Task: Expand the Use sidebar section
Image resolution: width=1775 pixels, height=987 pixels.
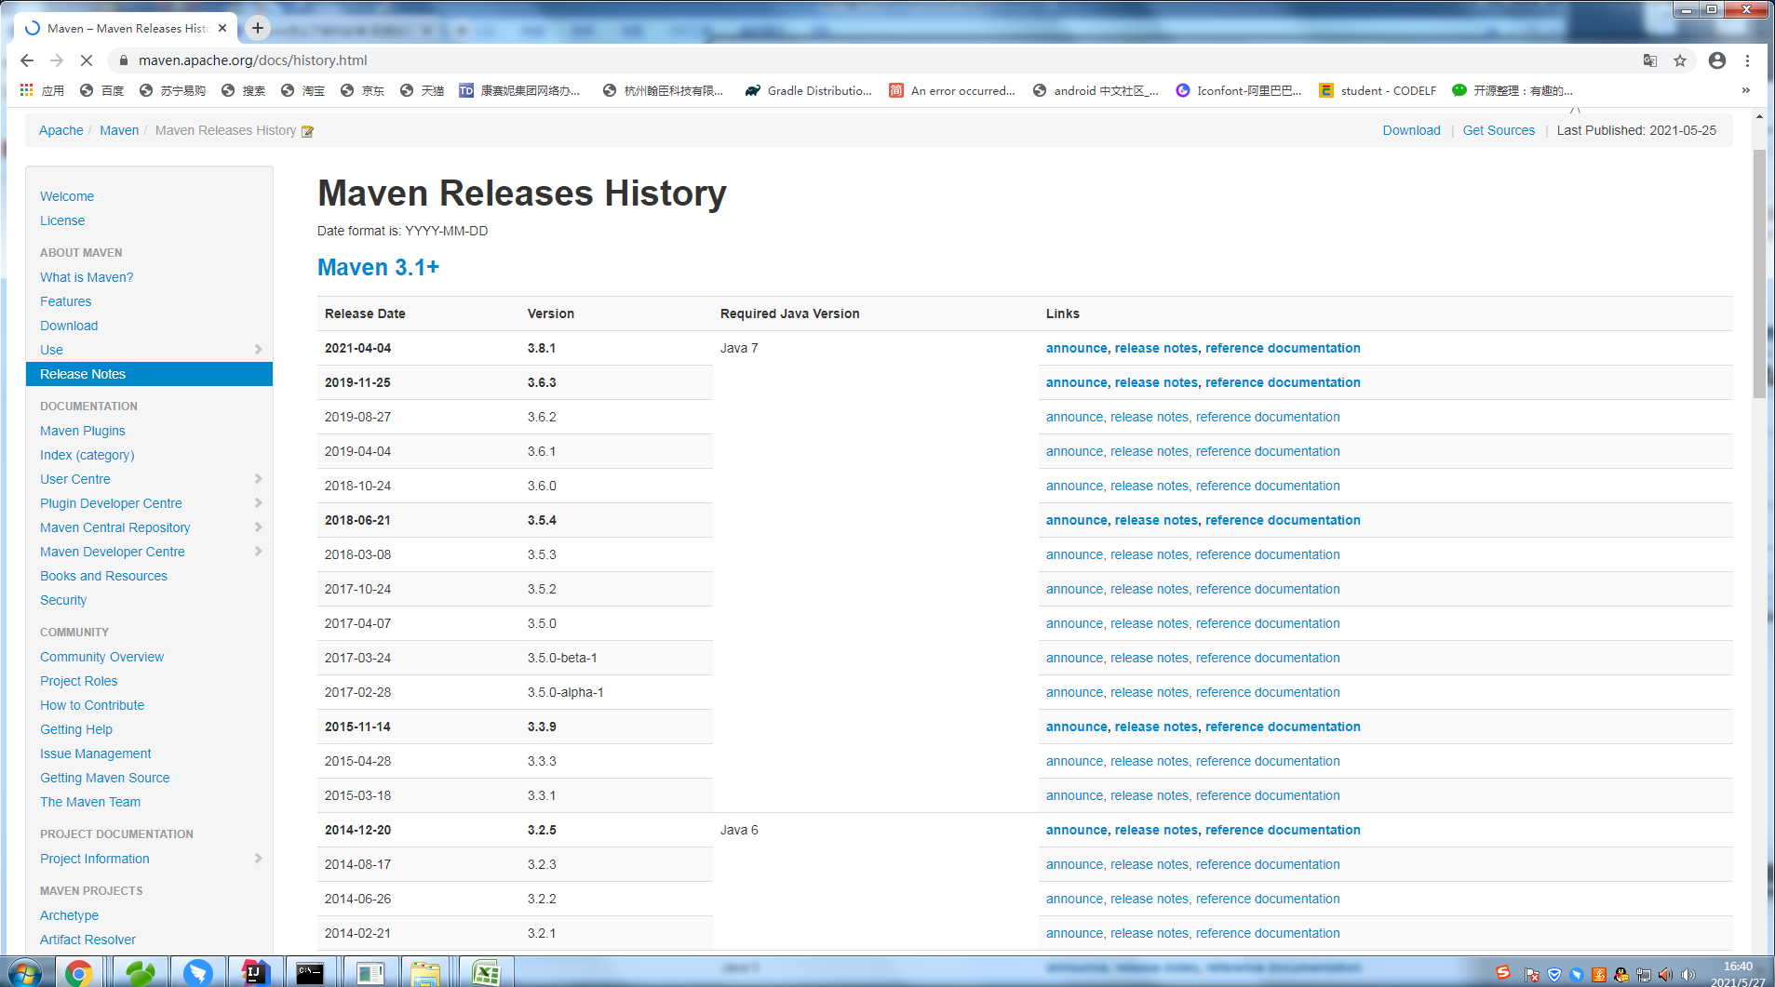Action: point(258,350)
